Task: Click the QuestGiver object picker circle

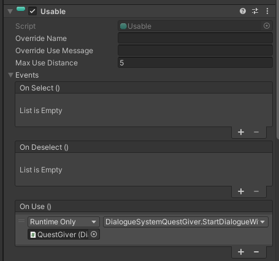Action: [x=94, y=234]
